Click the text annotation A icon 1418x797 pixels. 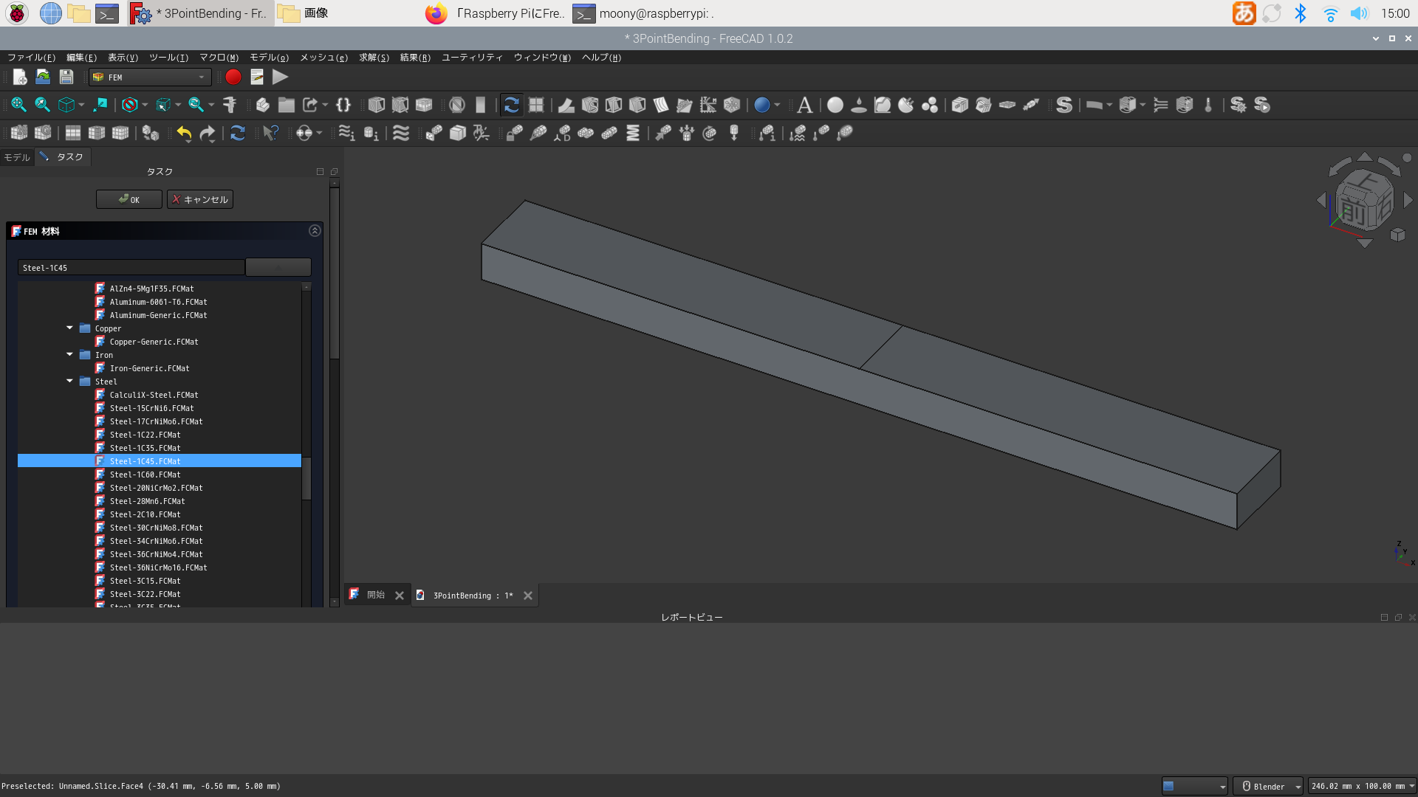point(805,105)
